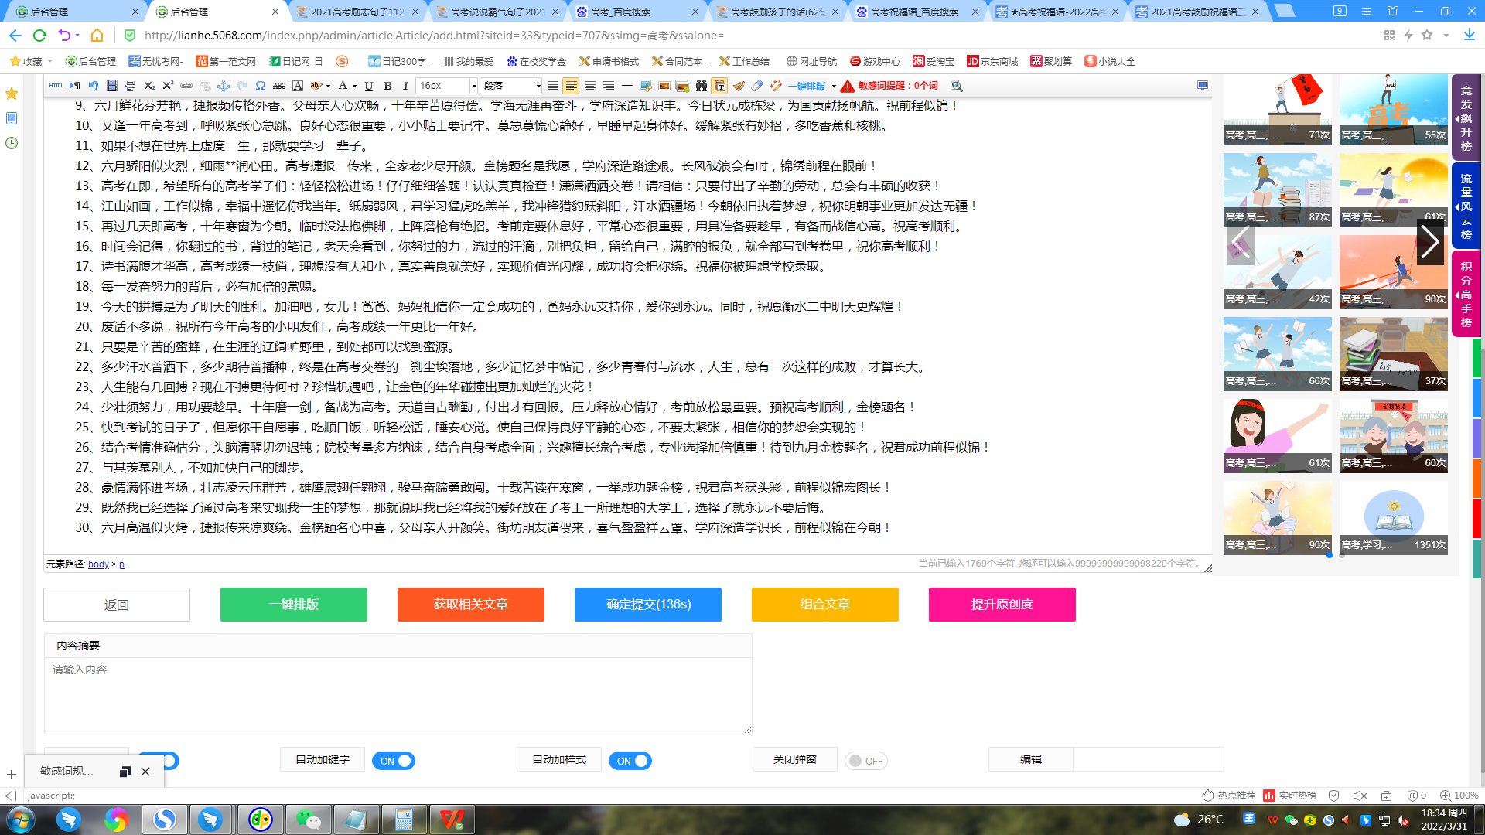Open the 高发飙升榜 side tab

point(1466,118)
